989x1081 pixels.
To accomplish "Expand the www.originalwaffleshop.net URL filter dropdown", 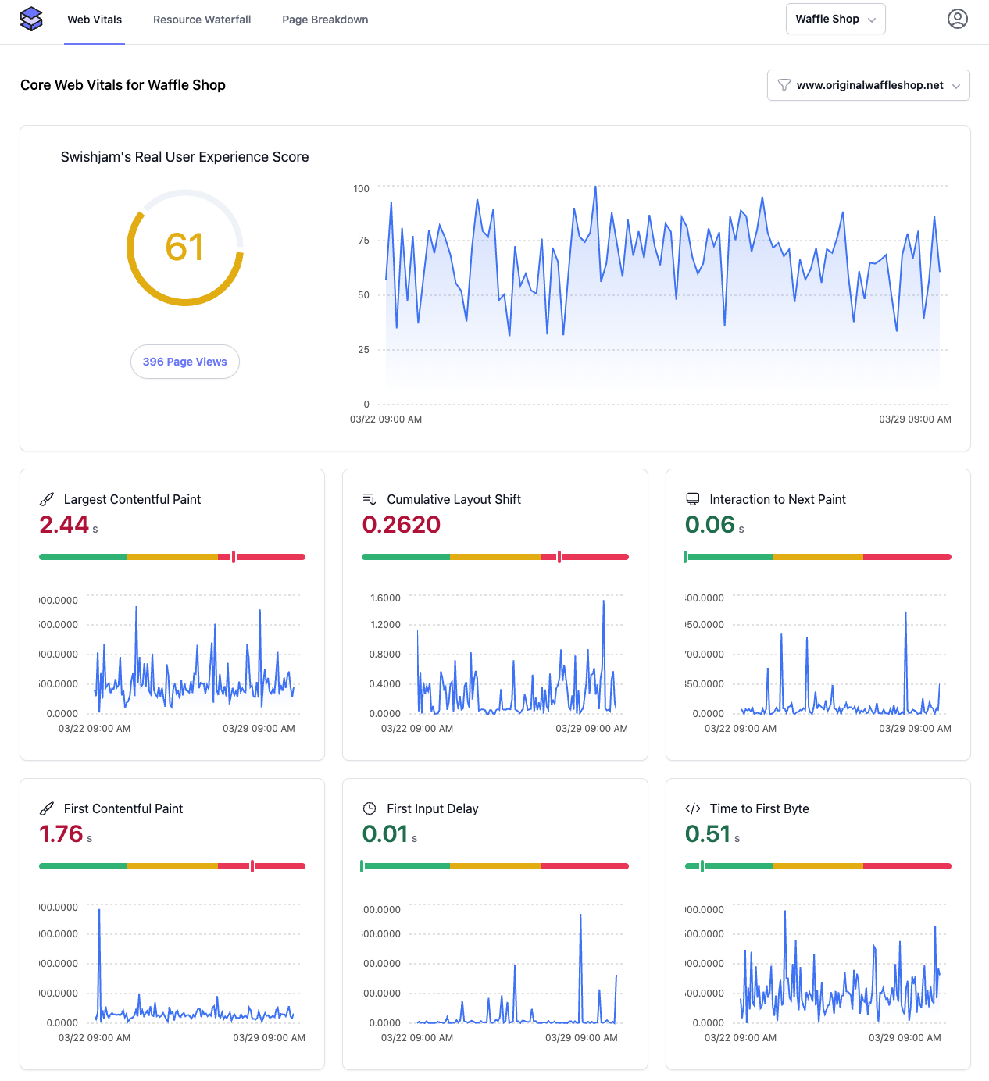I will [x=869, y=85].
